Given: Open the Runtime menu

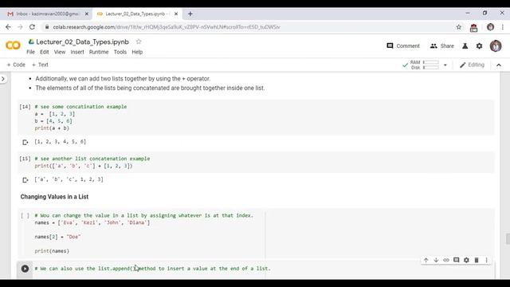Looking at the screenshot, I should [x=99, y=52].
